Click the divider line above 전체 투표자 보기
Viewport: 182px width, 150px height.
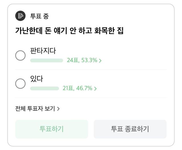click(x=91, y=98)
